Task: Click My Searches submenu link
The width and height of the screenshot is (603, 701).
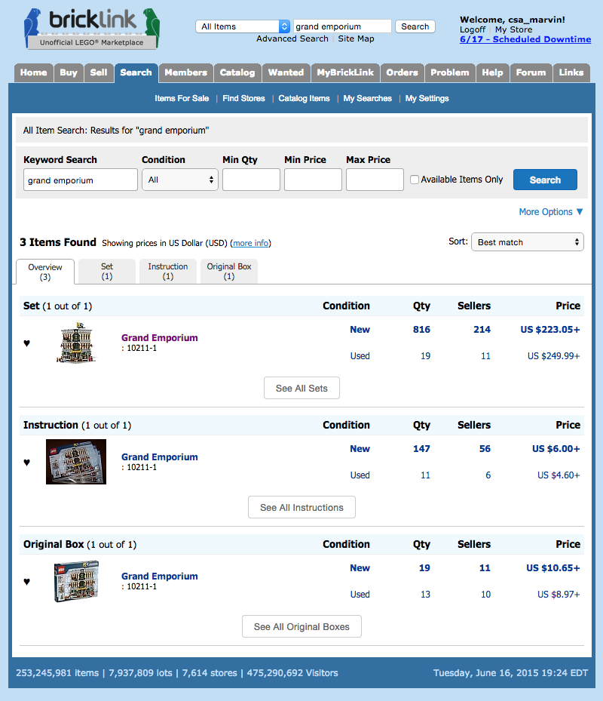Action: [x=368, y=98]
